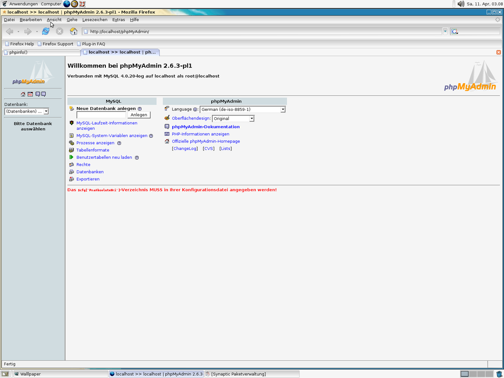Open the Gehe menu
504x378 pixels.
(x=72, y=20)
